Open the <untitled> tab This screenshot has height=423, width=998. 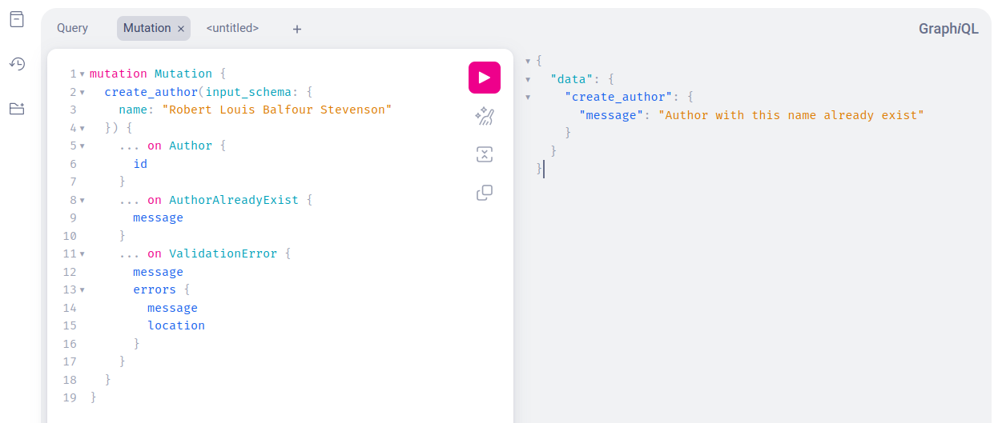point(233,28)
